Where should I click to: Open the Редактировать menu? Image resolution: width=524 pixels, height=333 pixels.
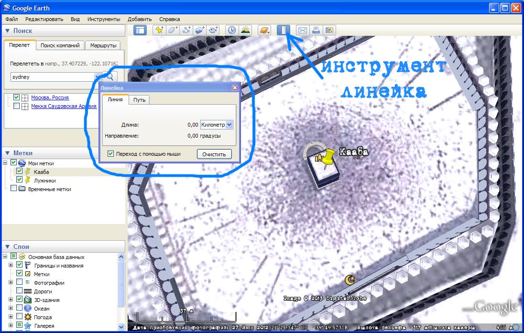[44, 19]
